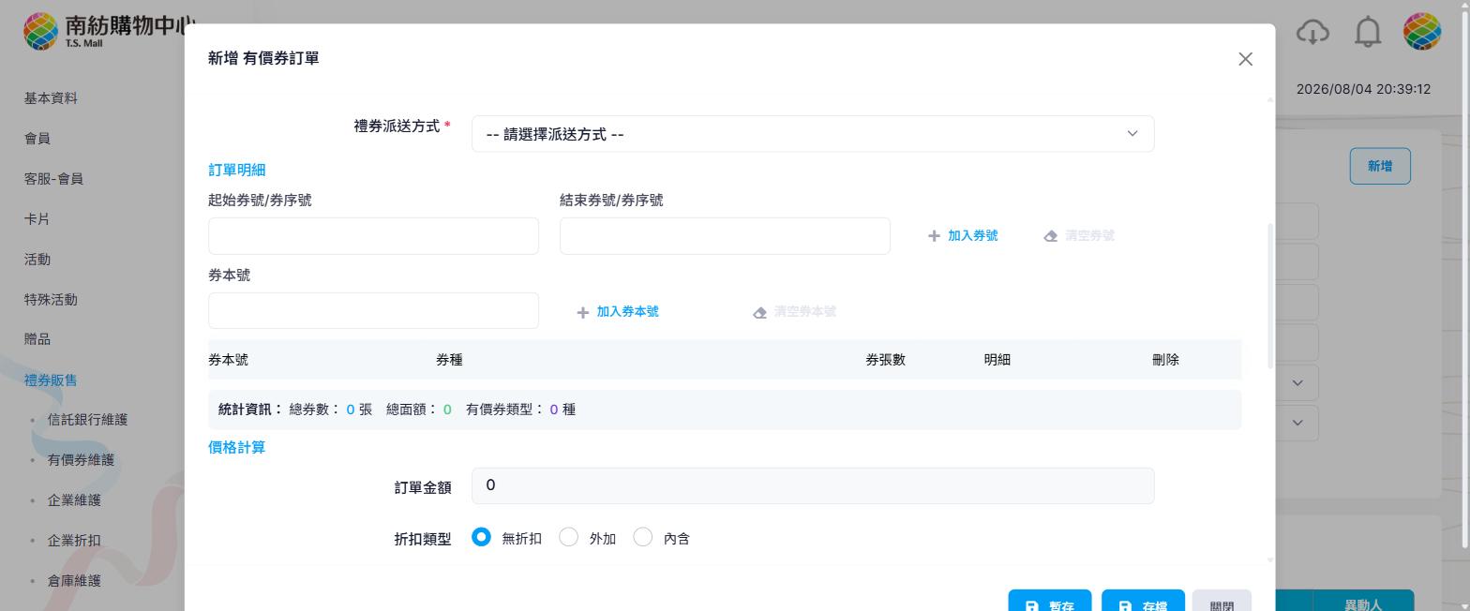Click the 刪除 column header
The width and height of the screenshot is (1470, 611).
pos(1165,360)
